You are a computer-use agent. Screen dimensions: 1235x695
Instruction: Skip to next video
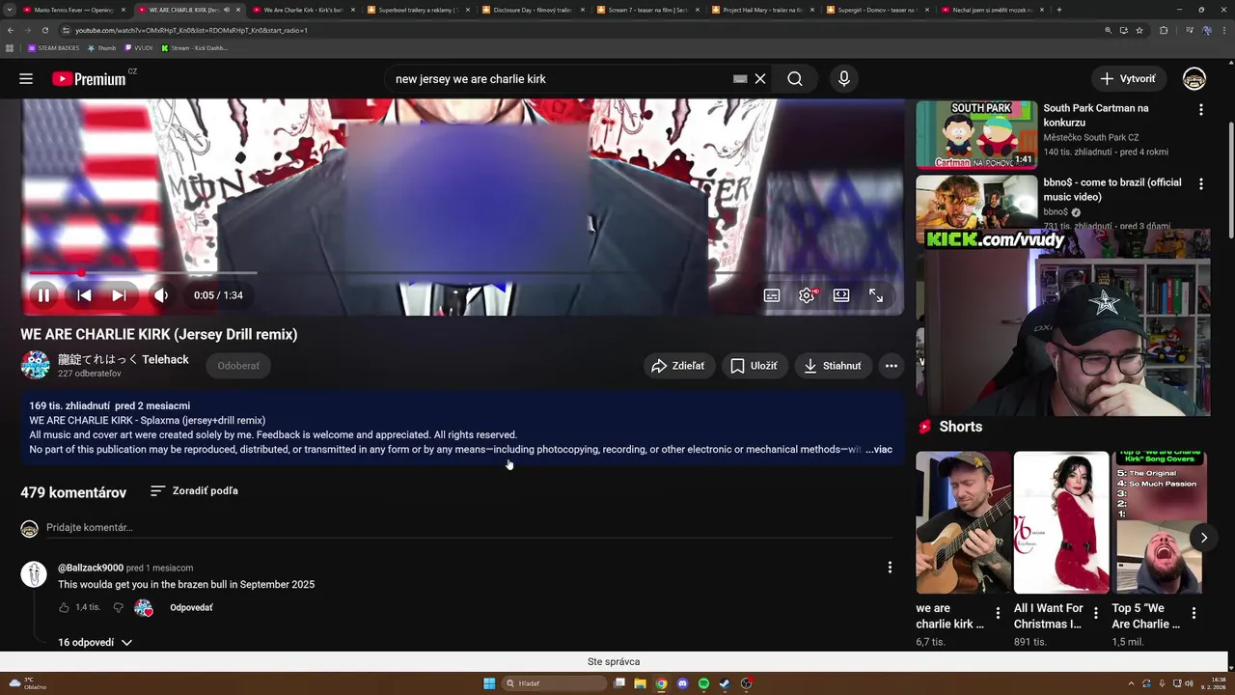[119, 295]
